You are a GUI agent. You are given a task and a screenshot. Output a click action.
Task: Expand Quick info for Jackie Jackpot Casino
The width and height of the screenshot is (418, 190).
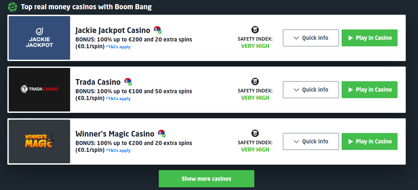[x=311, y=38]
